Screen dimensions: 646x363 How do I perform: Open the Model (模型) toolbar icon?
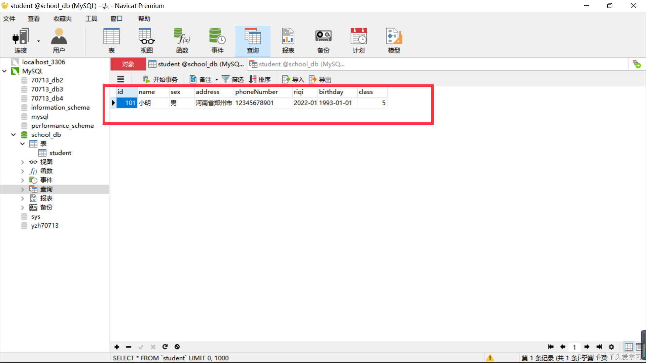click(x=394, y=41)
